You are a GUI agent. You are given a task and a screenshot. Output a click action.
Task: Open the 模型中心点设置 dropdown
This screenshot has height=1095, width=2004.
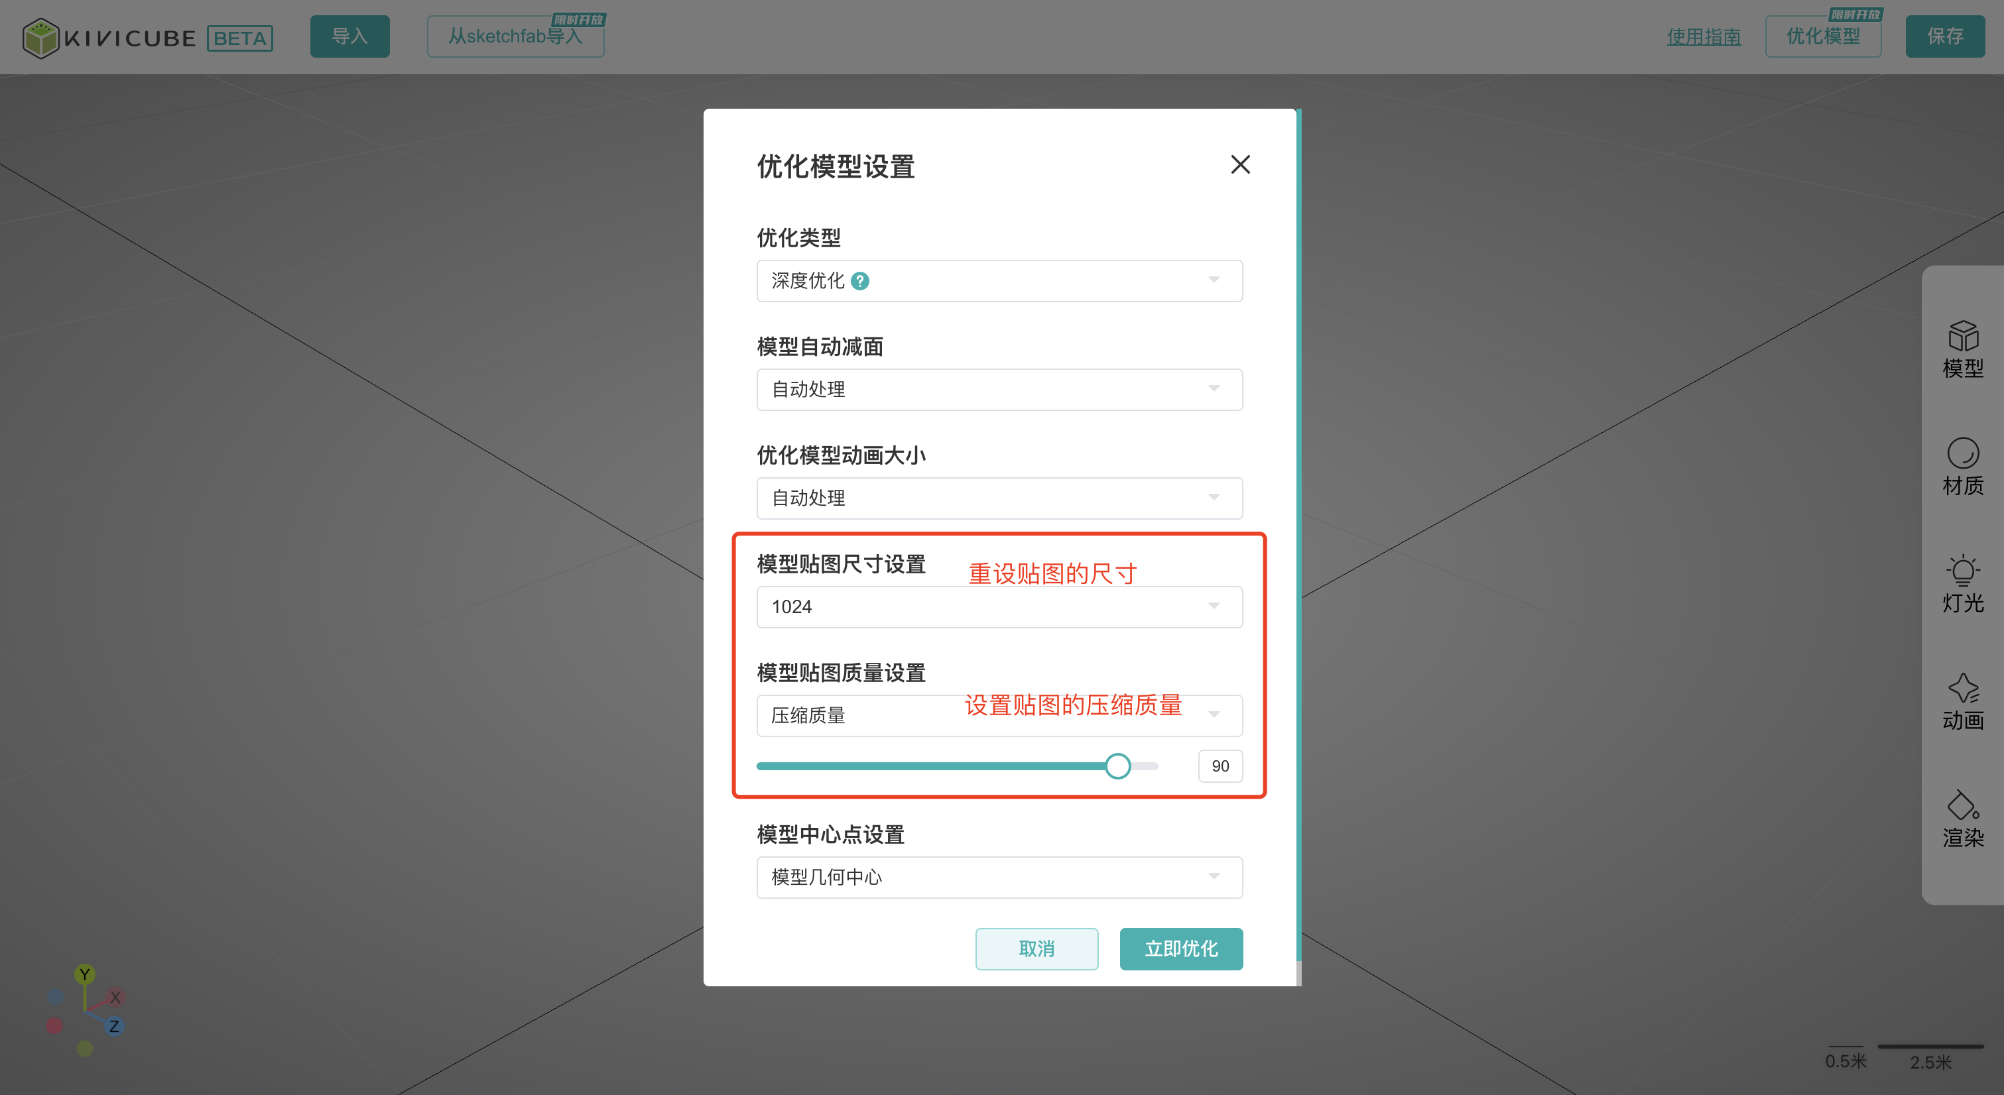click(x=999, y=877)
